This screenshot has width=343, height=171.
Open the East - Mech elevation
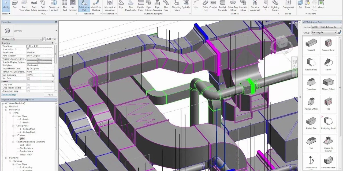pyautogui.click(x=25, y=145)
